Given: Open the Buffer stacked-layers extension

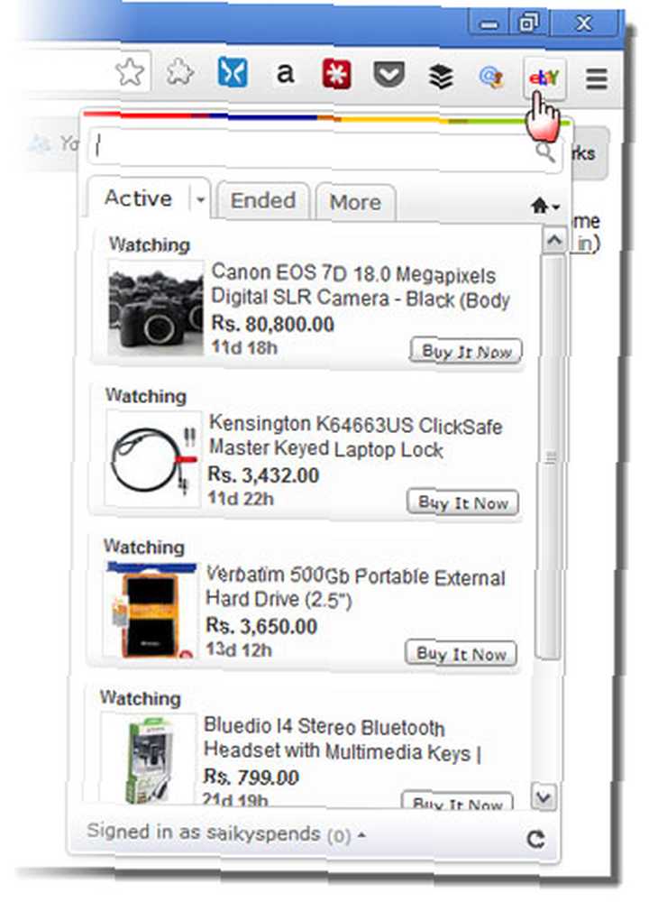Looking at the screenshot, I should (x=441, y=76).
